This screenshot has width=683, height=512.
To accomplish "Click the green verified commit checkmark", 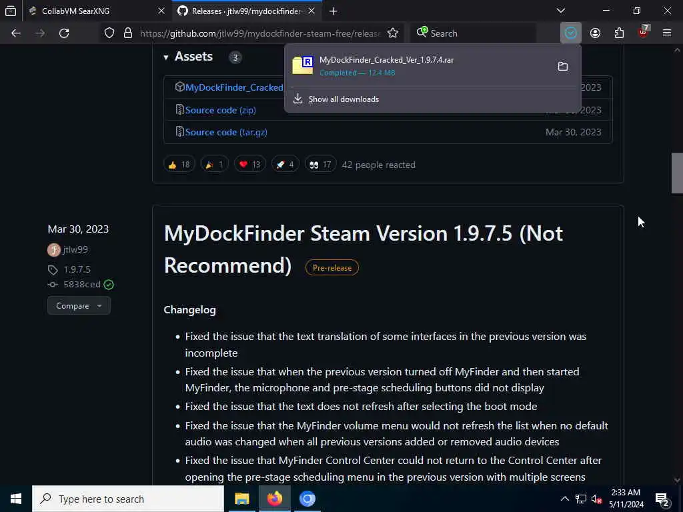I will point(109,285).
